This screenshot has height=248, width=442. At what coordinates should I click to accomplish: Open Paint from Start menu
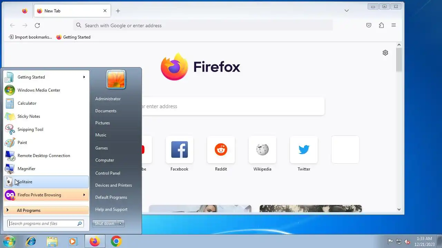coord(46,143)
